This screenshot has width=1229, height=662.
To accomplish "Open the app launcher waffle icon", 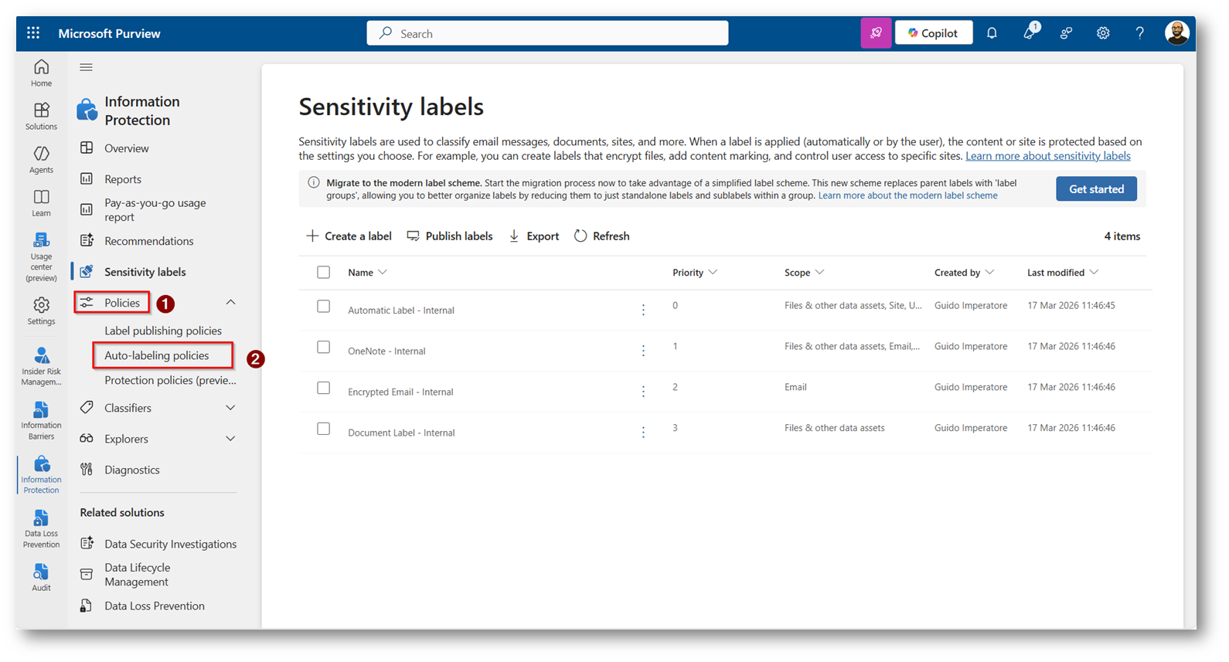I will tap(33, 33).
